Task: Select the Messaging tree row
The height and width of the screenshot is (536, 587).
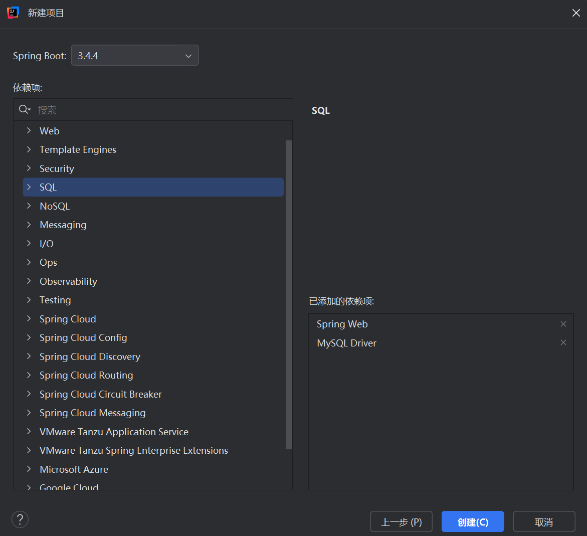Action: click(153, 224)
